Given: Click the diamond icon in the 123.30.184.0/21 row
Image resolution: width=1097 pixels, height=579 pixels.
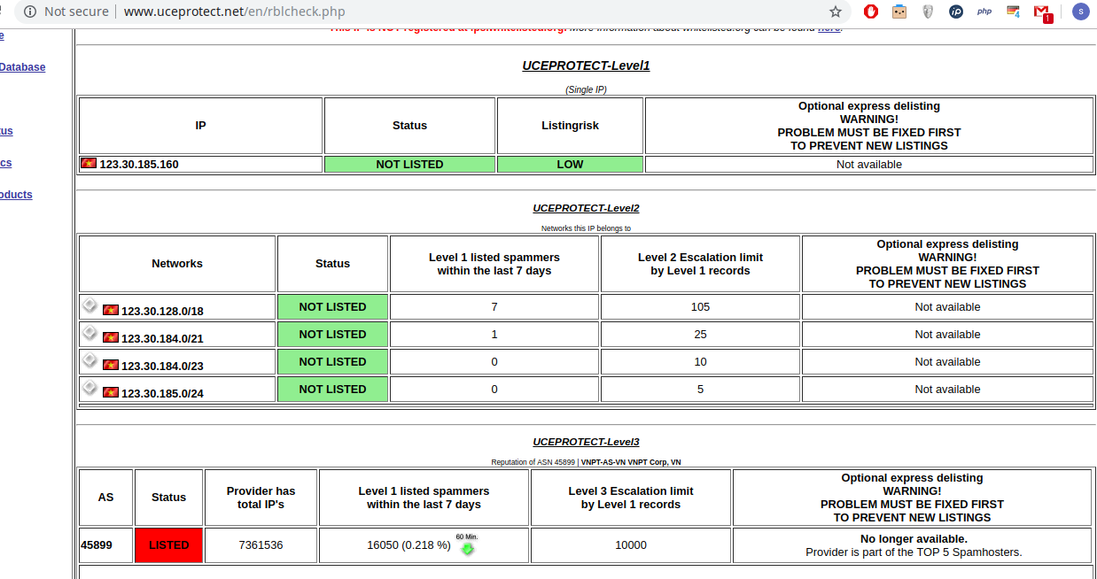Looking at the screenshot, I should pos(89,332).
